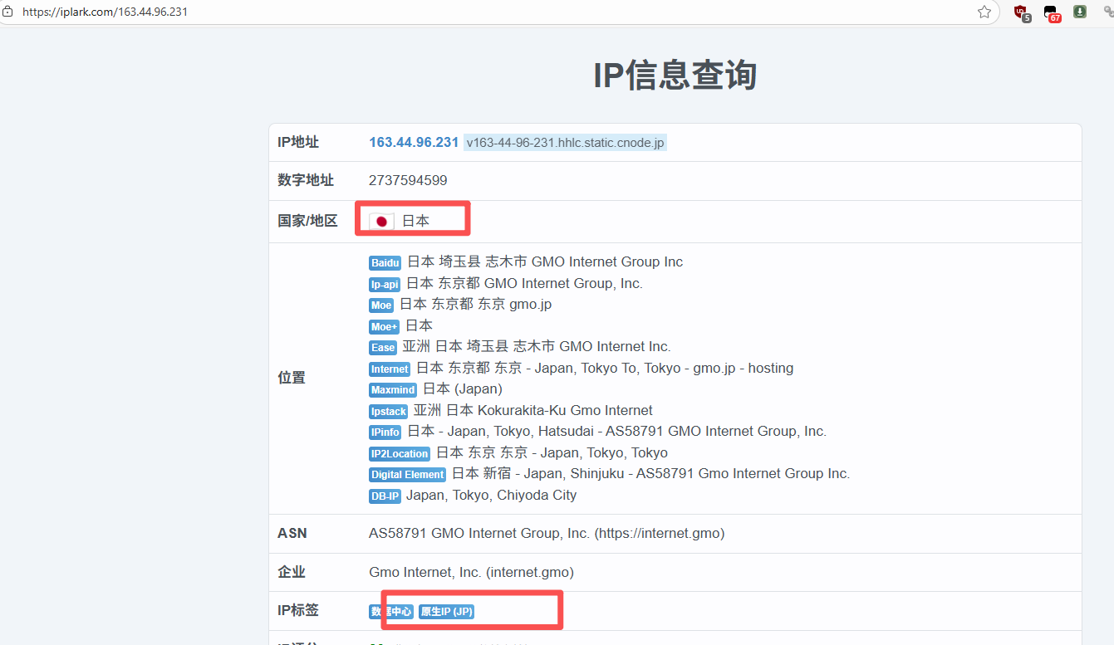1114x645 pixels.
Task: Click the Ipstack source badge
Action: (x=388, y=412)
